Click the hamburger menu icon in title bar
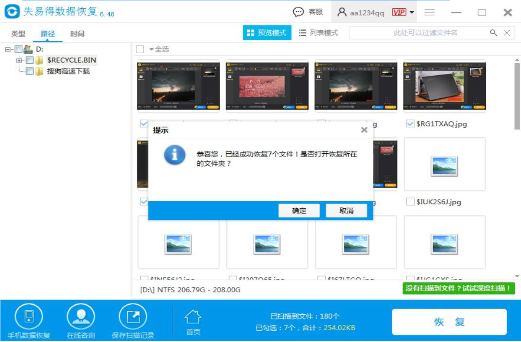This screenshot has height=342, width=521. click(x=429, y=13)
